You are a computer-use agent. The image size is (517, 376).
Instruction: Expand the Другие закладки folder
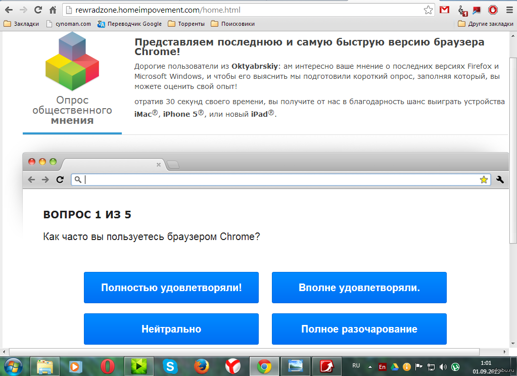pos(485,24)
